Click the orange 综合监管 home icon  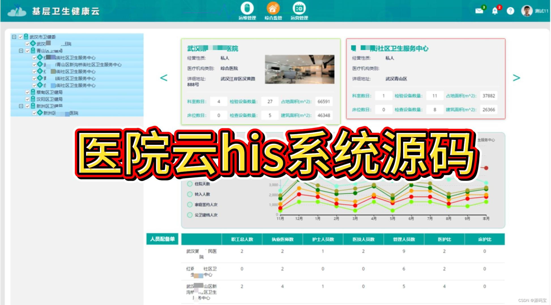[x=273, y=8]
